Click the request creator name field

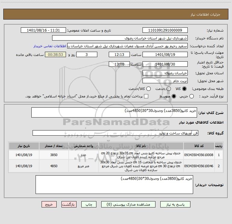pos(127,46)
